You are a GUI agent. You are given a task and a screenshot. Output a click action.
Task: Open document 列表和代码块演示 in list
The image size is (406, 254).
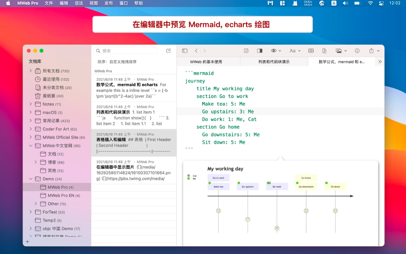pos(134,115)
